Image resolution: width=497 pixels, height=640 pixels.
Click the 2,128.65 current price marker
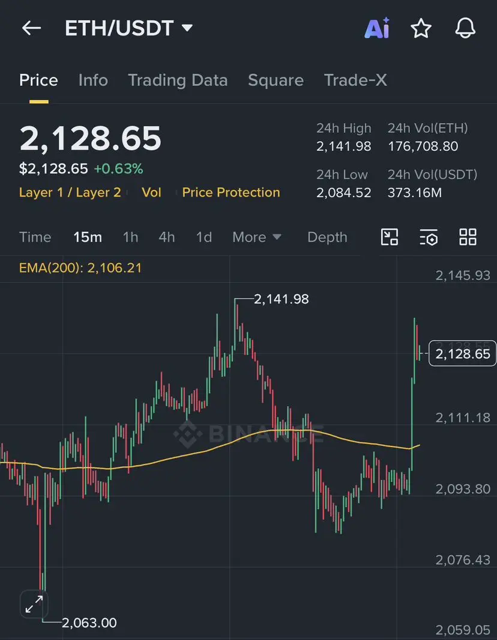462,353
